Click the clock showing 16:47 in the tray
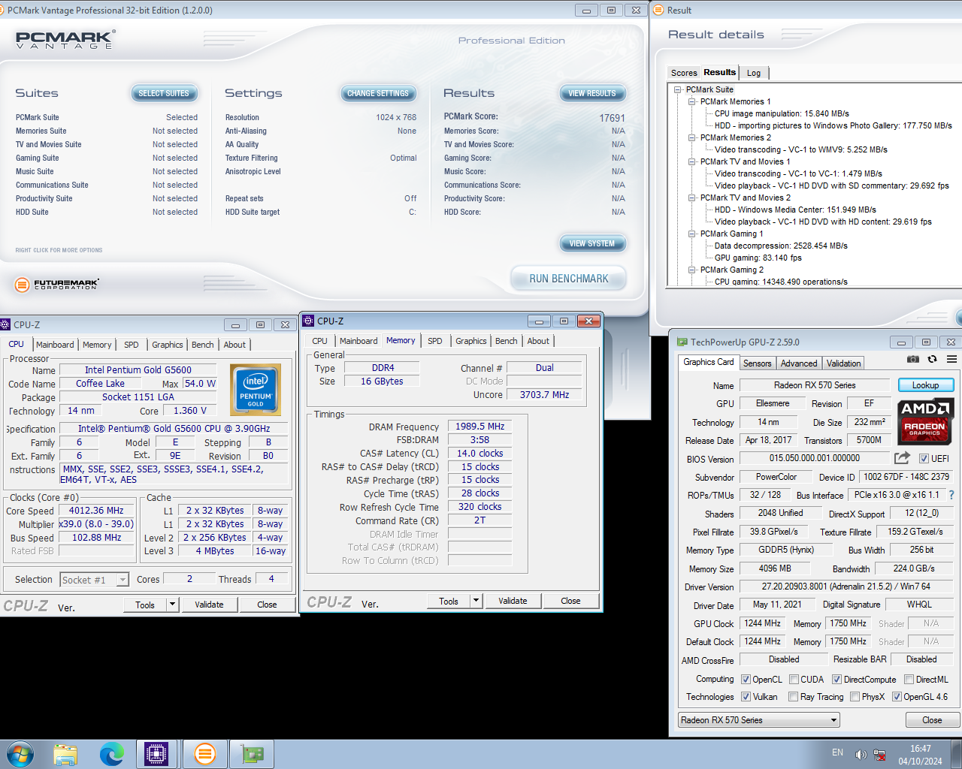Viewport: 962px width, 769px height. point(920,749)
